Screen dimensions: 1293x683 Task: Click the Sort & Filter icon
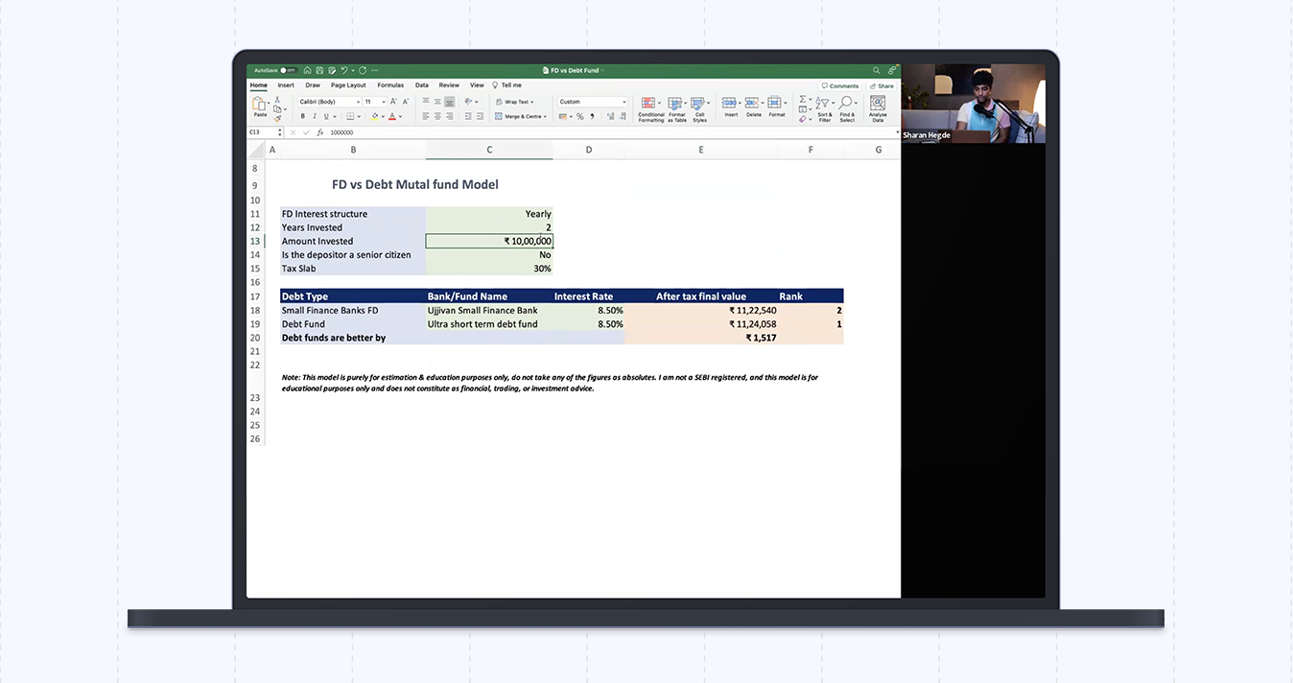tap(824, 108)
